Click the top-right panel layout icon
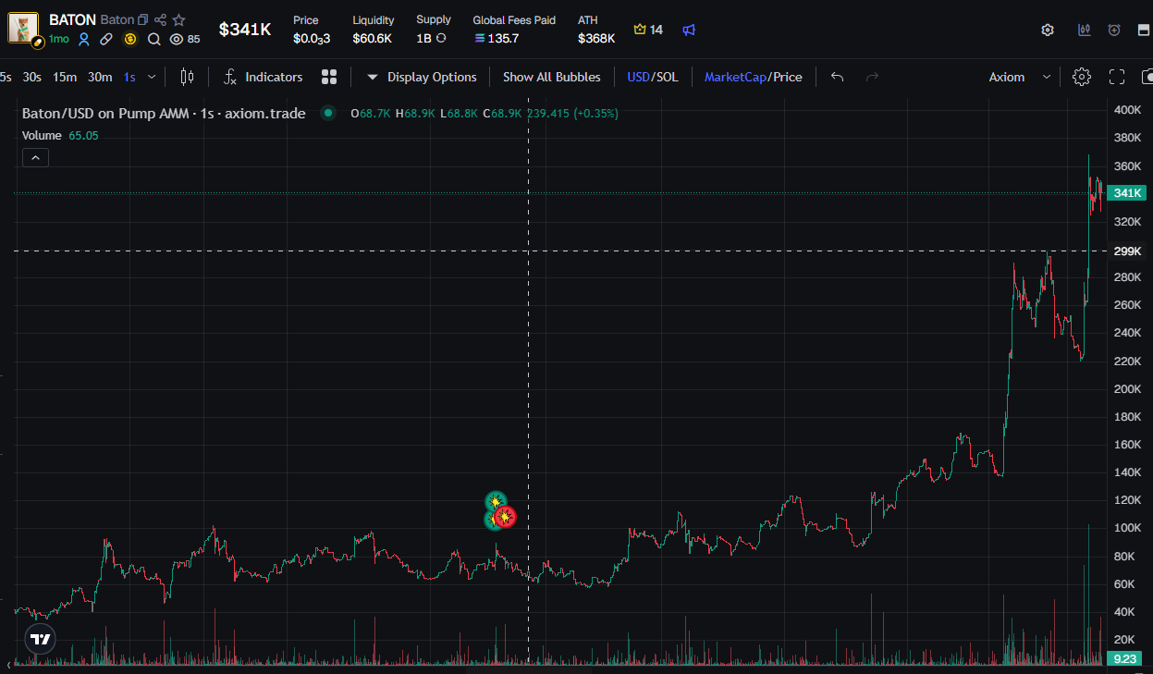Screen dimensions: 1153x674 click(x=1144, y=30)
